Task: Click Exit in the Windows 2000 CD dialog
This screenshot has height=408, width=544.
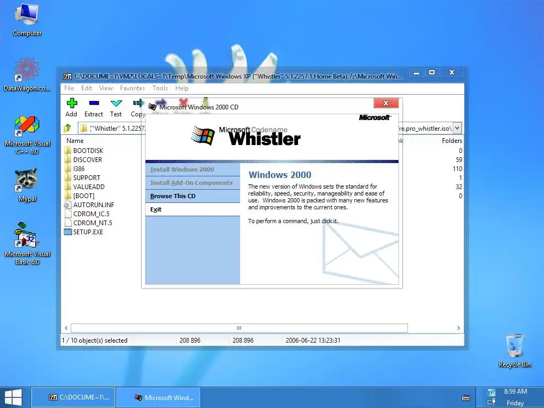Action: click(192, 209)
